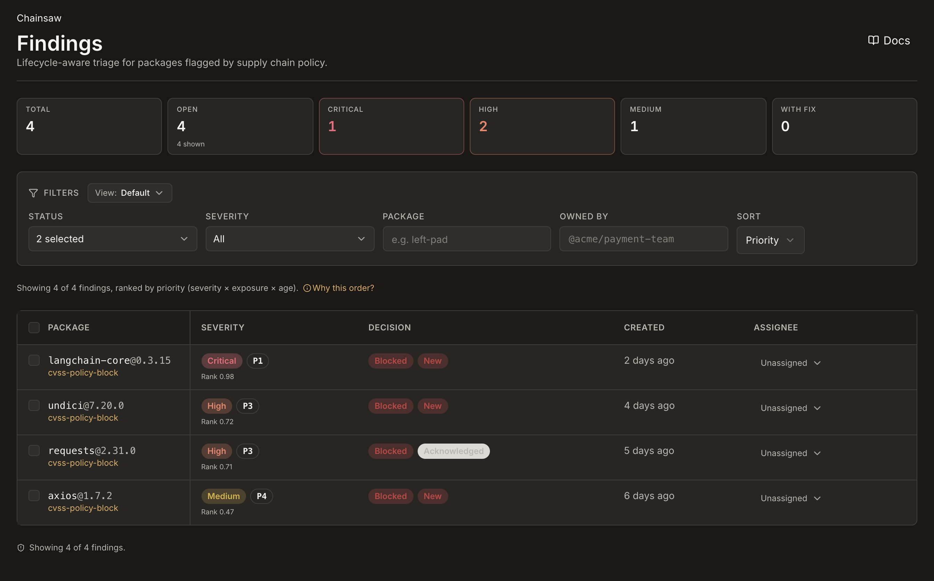934x581 pixels.
Task: Click the Critical severity badge for langchain-core
Action: tap(222, 361)
